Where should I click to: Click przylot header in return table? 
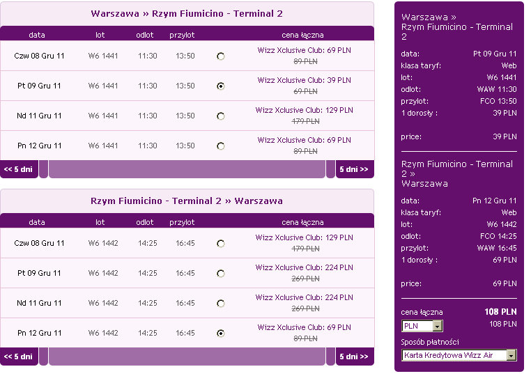point(182,222)
